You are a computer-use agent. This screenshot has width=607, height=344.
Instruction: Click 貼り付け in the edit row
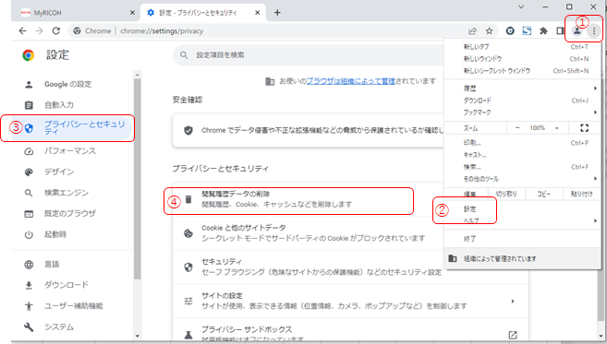[x=581, y=194]
